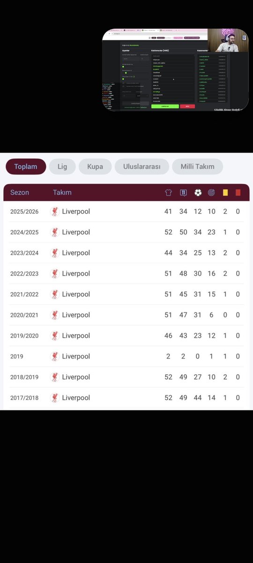Select the Toplam tab
This screenshot has height=563, width=253.
pos(26,167)
